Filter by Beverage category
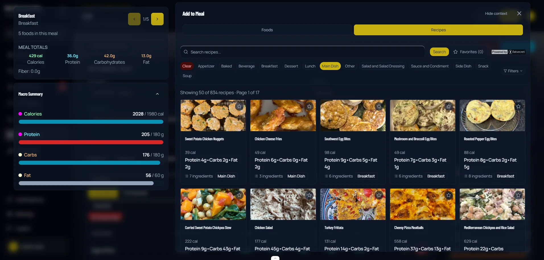544x260 pixels. [x=247, y=66]
